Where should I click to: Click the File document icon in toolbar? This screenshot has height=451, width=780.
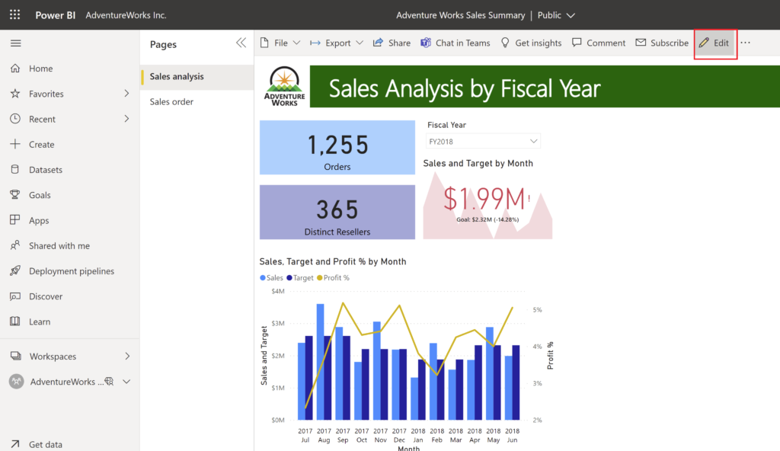tap(264, 43)
